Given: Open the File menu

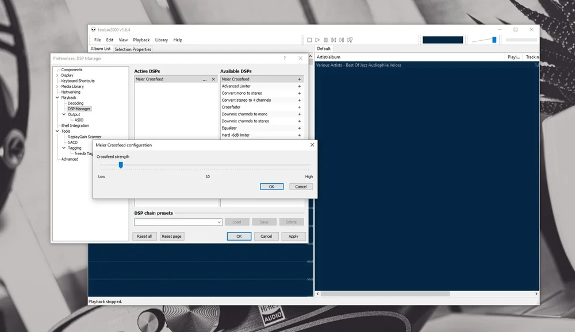Looking at the screenshot, I should click(x=98, y=40).
